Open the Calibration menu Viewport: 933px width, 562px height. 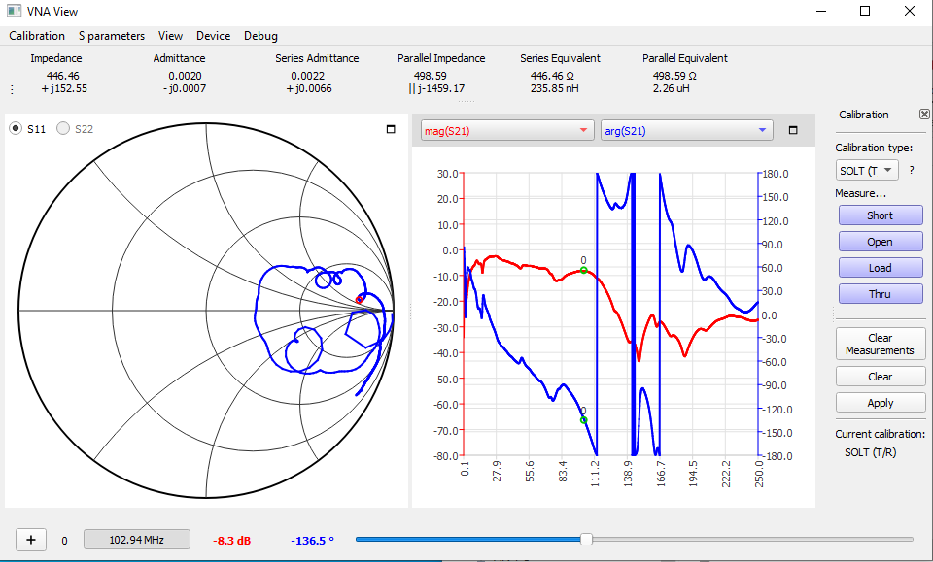[x=37, y=36]
